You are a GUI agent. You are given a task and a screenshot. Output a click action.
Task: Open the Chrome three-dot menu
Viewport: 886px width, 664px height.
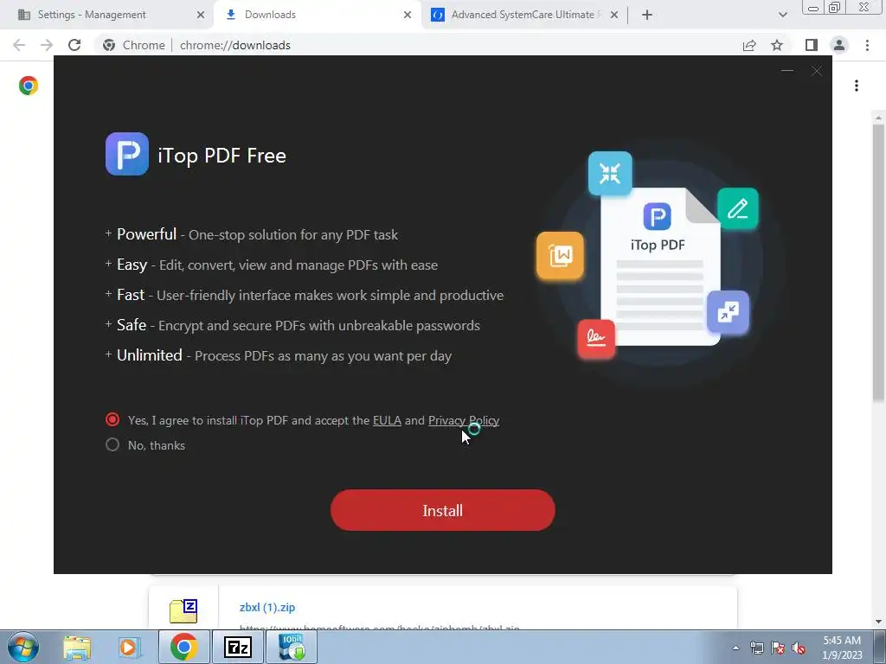click(867, 45)
